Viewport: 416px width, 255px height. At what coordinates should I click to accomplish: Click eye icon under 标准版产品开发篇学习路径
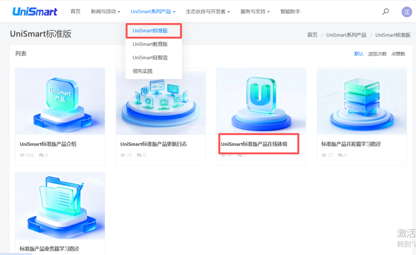[x=324, y=155]
